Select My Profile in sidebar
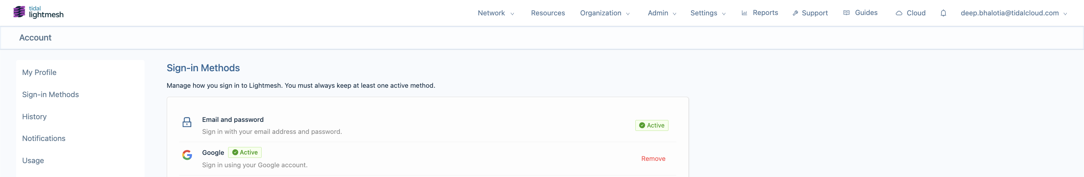The height and width of the screenshot is (177, 1084). [x=39, y=72]
